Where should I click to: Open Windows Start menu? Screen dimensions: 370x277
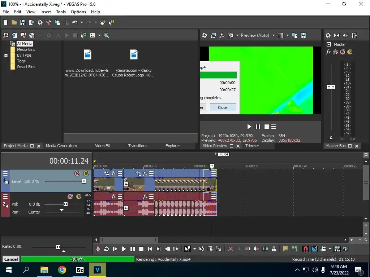pyautogui.click(x=9, y=270)
